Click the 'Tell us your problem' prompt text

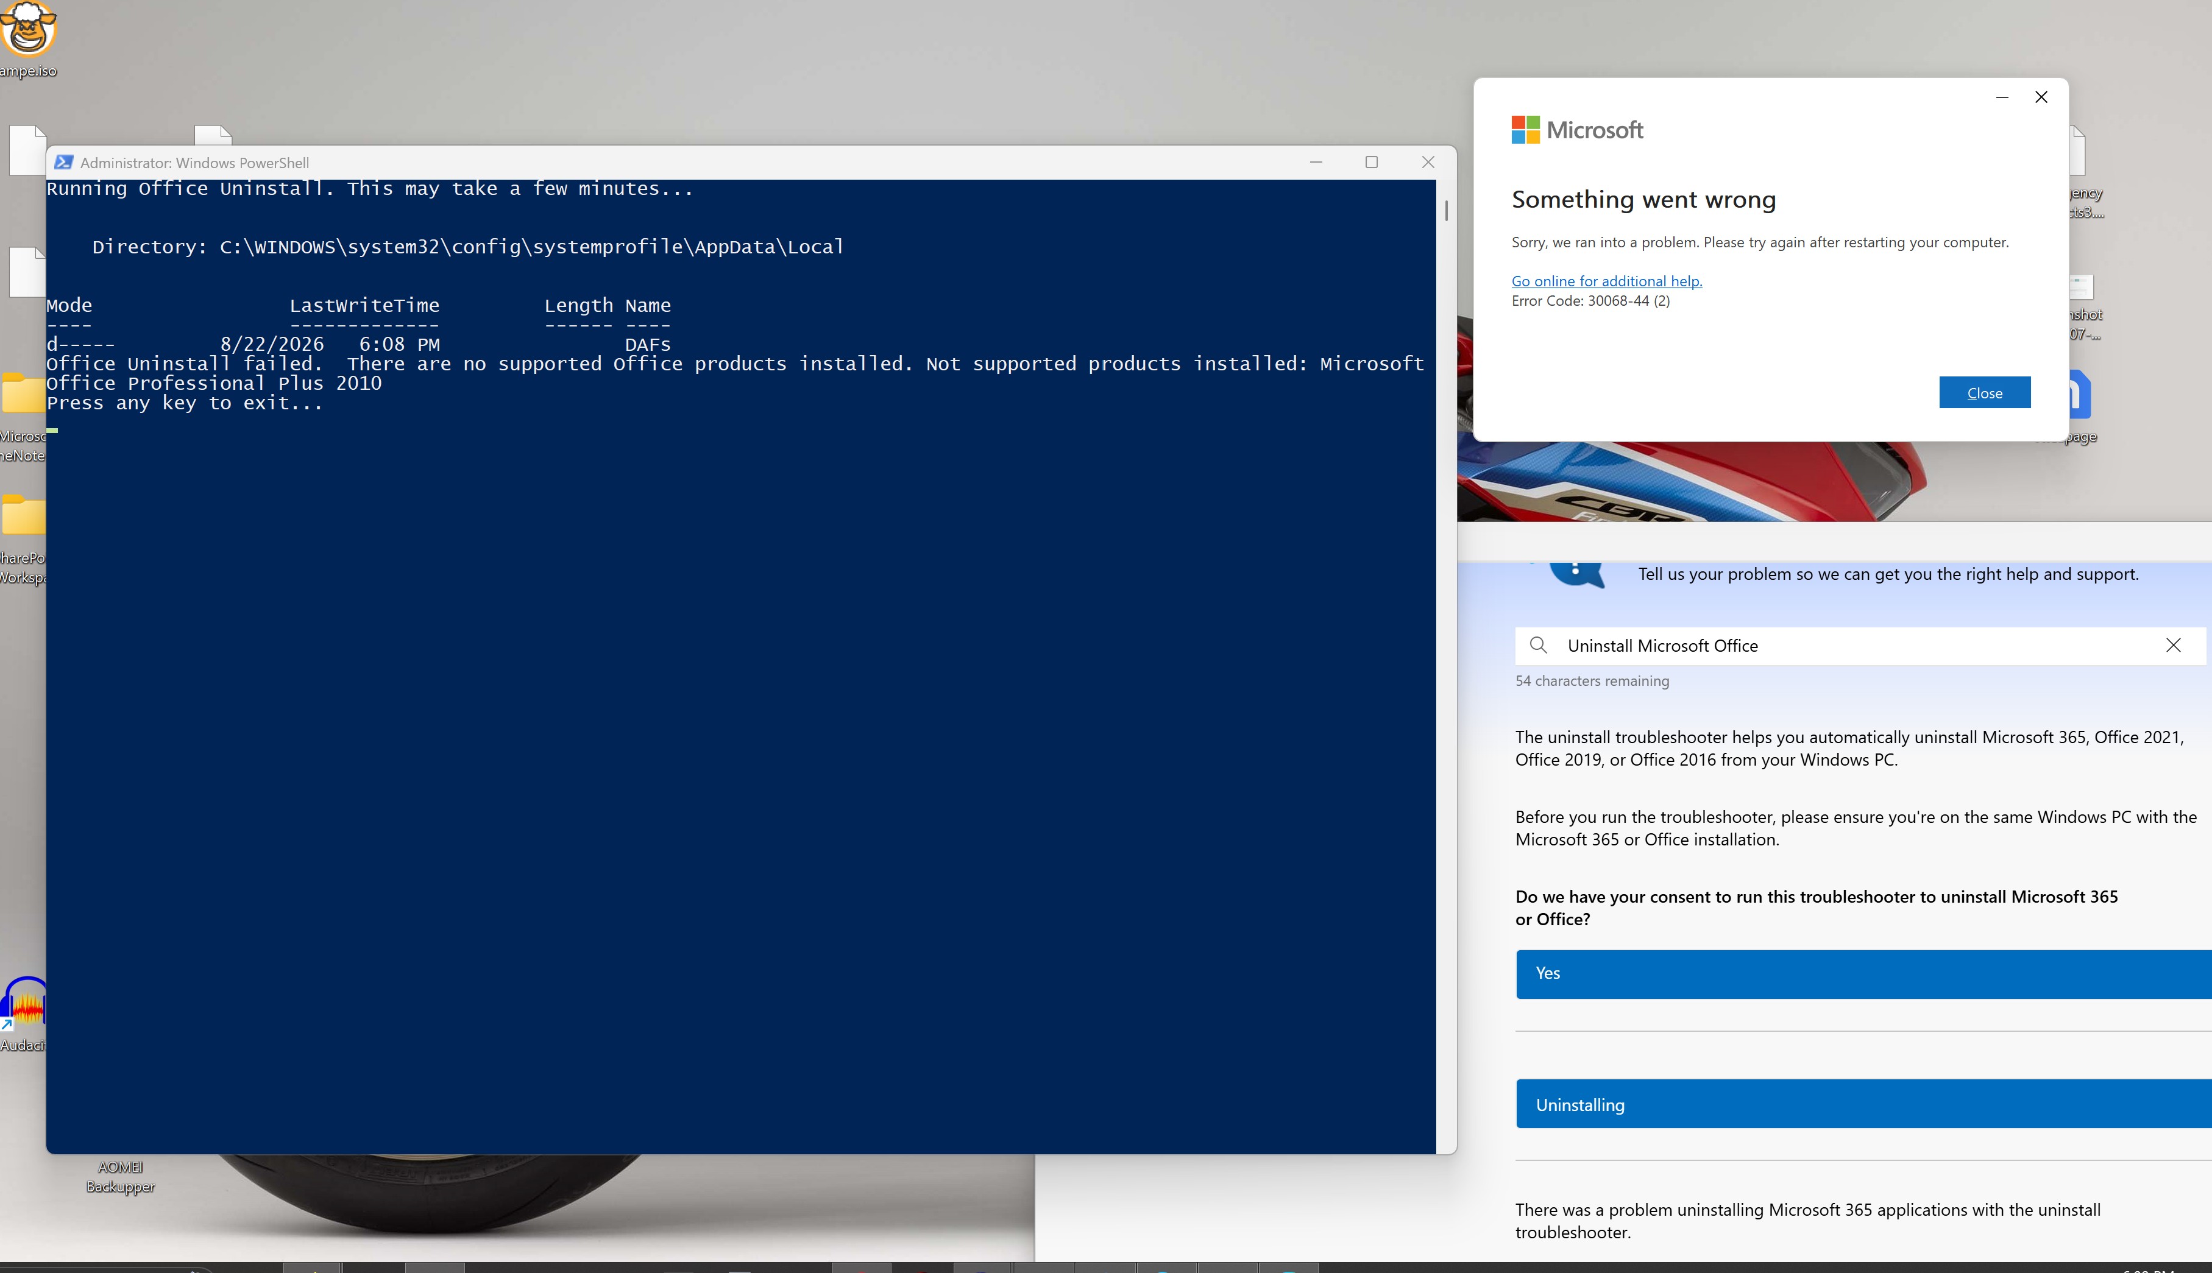[1888, 574]
